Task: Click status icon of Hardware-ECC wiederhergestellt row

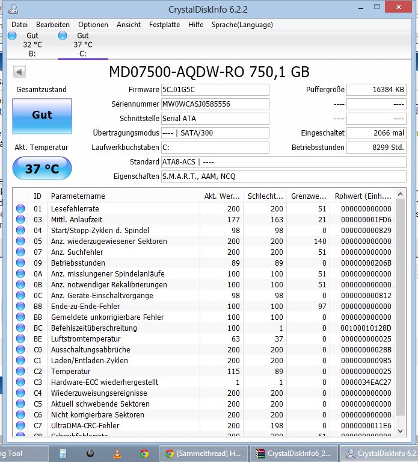Action: click(20, 382)
